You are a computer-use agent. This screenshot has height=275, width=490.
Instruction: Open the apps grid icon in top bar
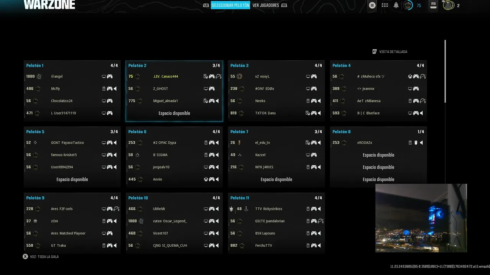pyautogui.click(x=385, y=5)
